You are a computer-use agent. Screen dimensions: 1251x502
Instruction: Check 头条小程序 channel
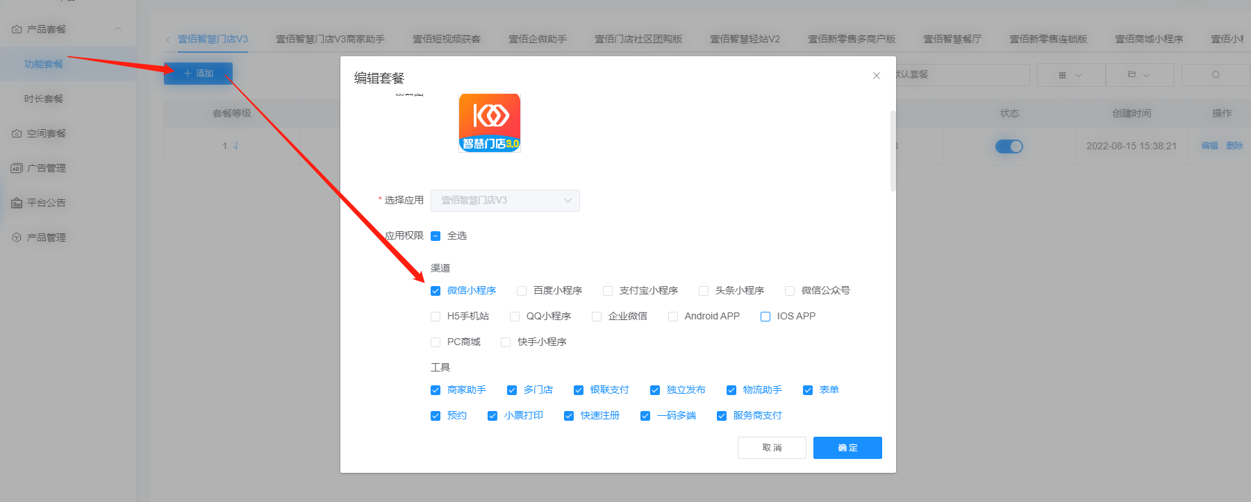point(704,291)
